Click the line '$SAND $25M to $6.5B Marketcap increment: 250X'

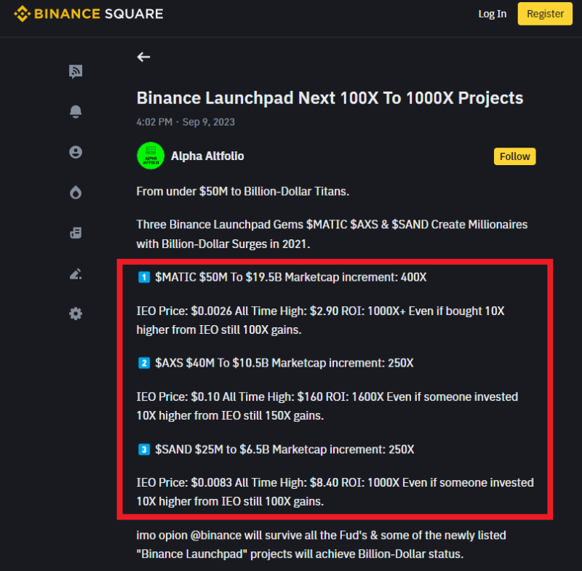pos(284,450)
